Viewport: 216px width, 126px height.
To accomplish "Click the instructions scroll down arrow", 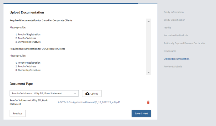I will pyautogui.click(x=148, y=73).
